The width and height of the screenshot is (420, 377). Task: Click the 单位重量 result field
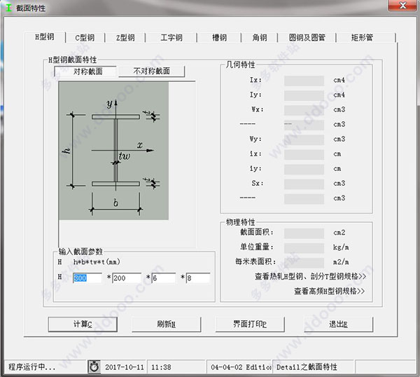tap(304, 248)
